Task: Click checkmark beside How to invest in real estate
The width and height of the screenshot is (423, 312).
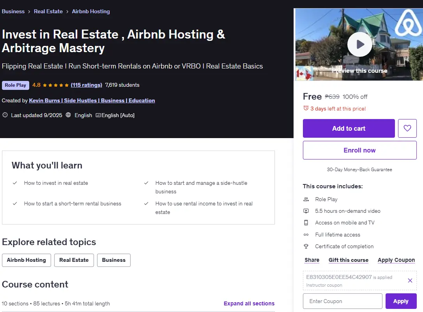Action: [x=15, y=183]
